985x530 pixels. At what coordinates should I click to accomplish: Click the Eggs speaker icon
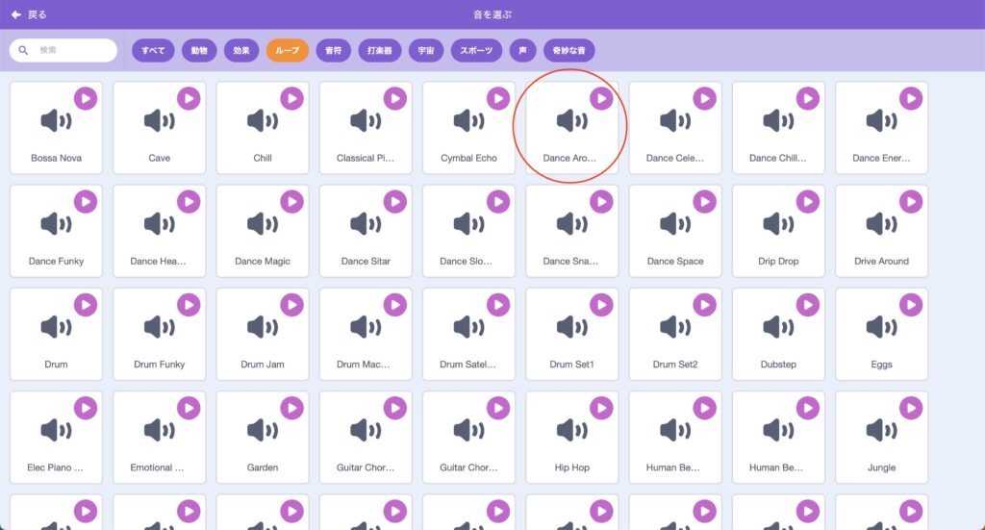881,326
